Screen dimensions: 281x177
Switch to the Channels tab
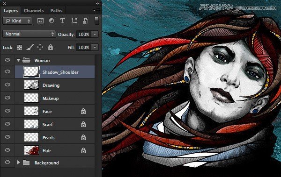click(34, 11)
